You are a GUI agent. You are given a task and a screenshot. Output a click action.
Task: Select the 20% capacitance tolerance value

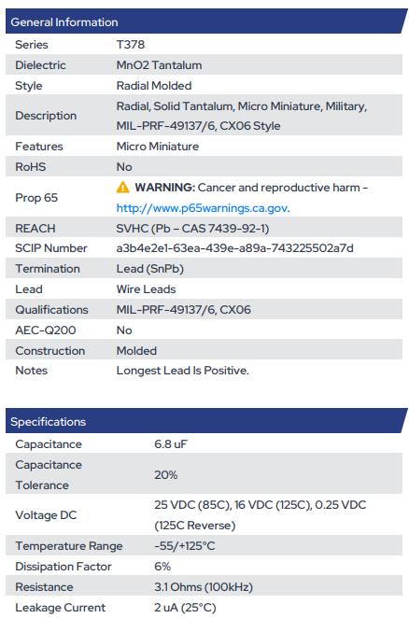(x=165, y=475)
